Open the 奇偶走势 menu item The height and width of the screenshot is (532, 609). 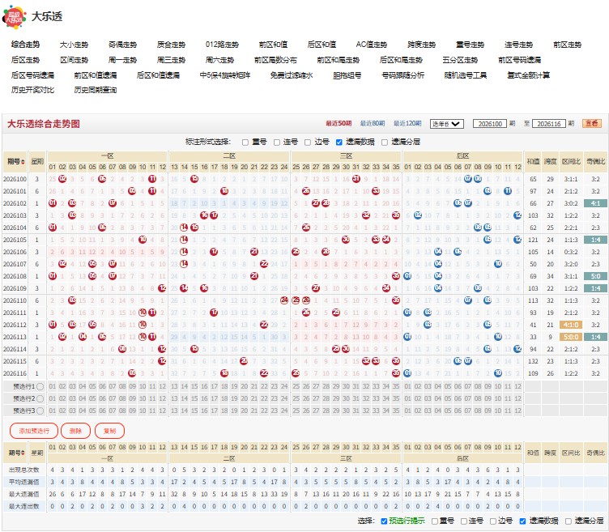(122, 45)
